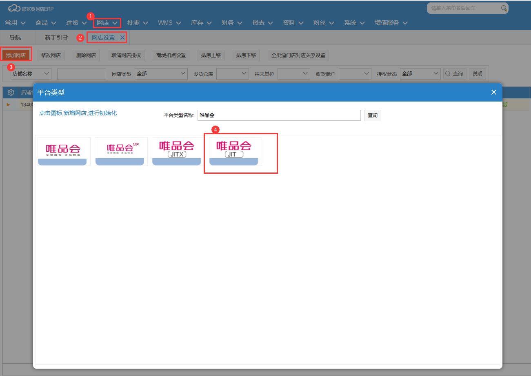Screen dimensions: 531x376
Task: Open the 资料 menu
Action: [293, 23]
